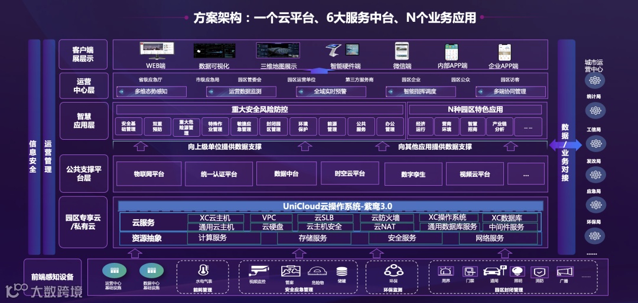
Task: Select the 管廊 icon
Action: pos(291,271)
